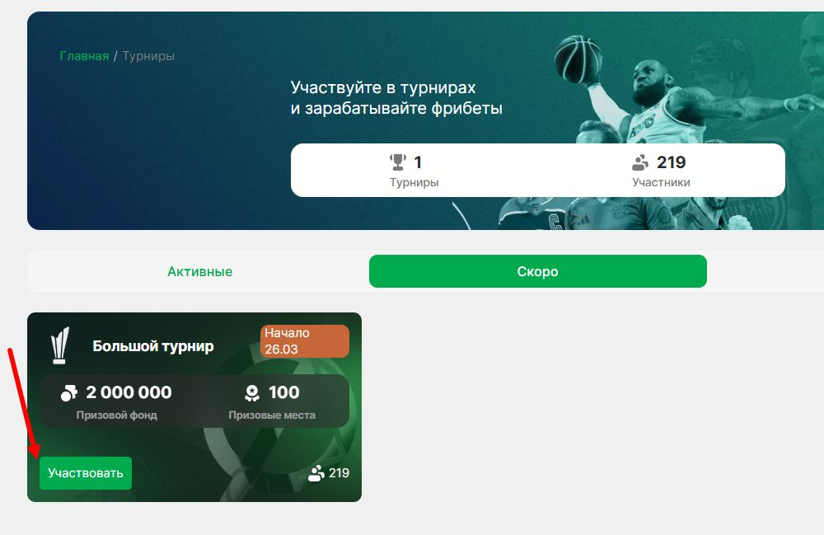Click the trophy icon next to tournament count
The height and width of the screenshot is (535, 824).
point(398,162)
